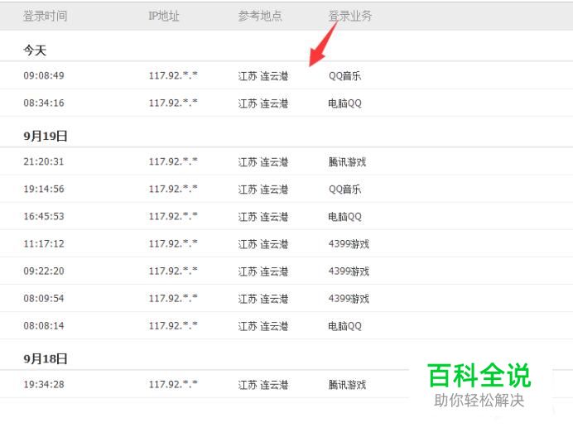Click QQ音乐 in the 19:14:56 row
Screen dimensions: 573x437
point(344,190)
